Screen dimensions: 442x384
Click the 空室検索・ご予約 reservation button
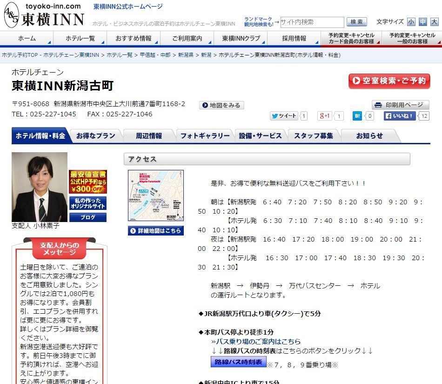coord(389,81)
